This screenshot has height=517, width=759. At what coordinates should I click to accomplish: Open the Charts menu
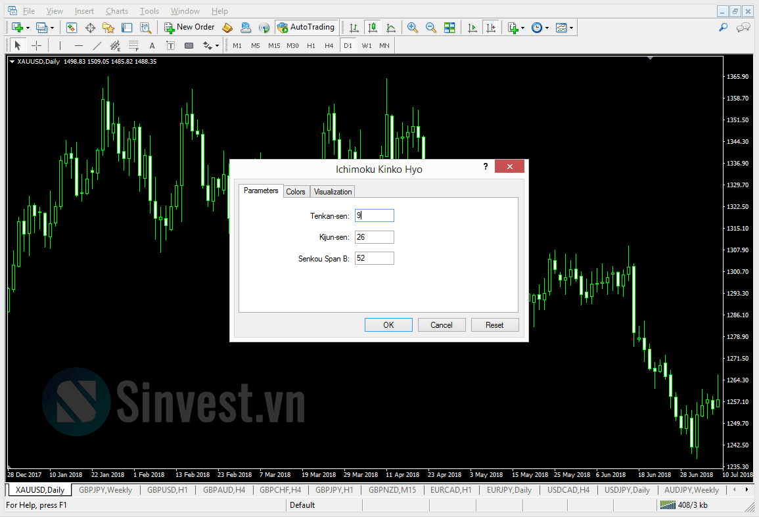pyautogui.click(x=117, y=11)
